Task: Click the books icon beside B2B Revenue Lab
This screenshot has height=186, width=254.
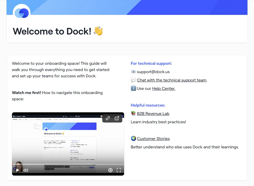Action: [133, 113]
